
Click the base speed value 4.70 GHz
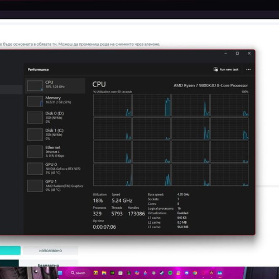point(183,194)
